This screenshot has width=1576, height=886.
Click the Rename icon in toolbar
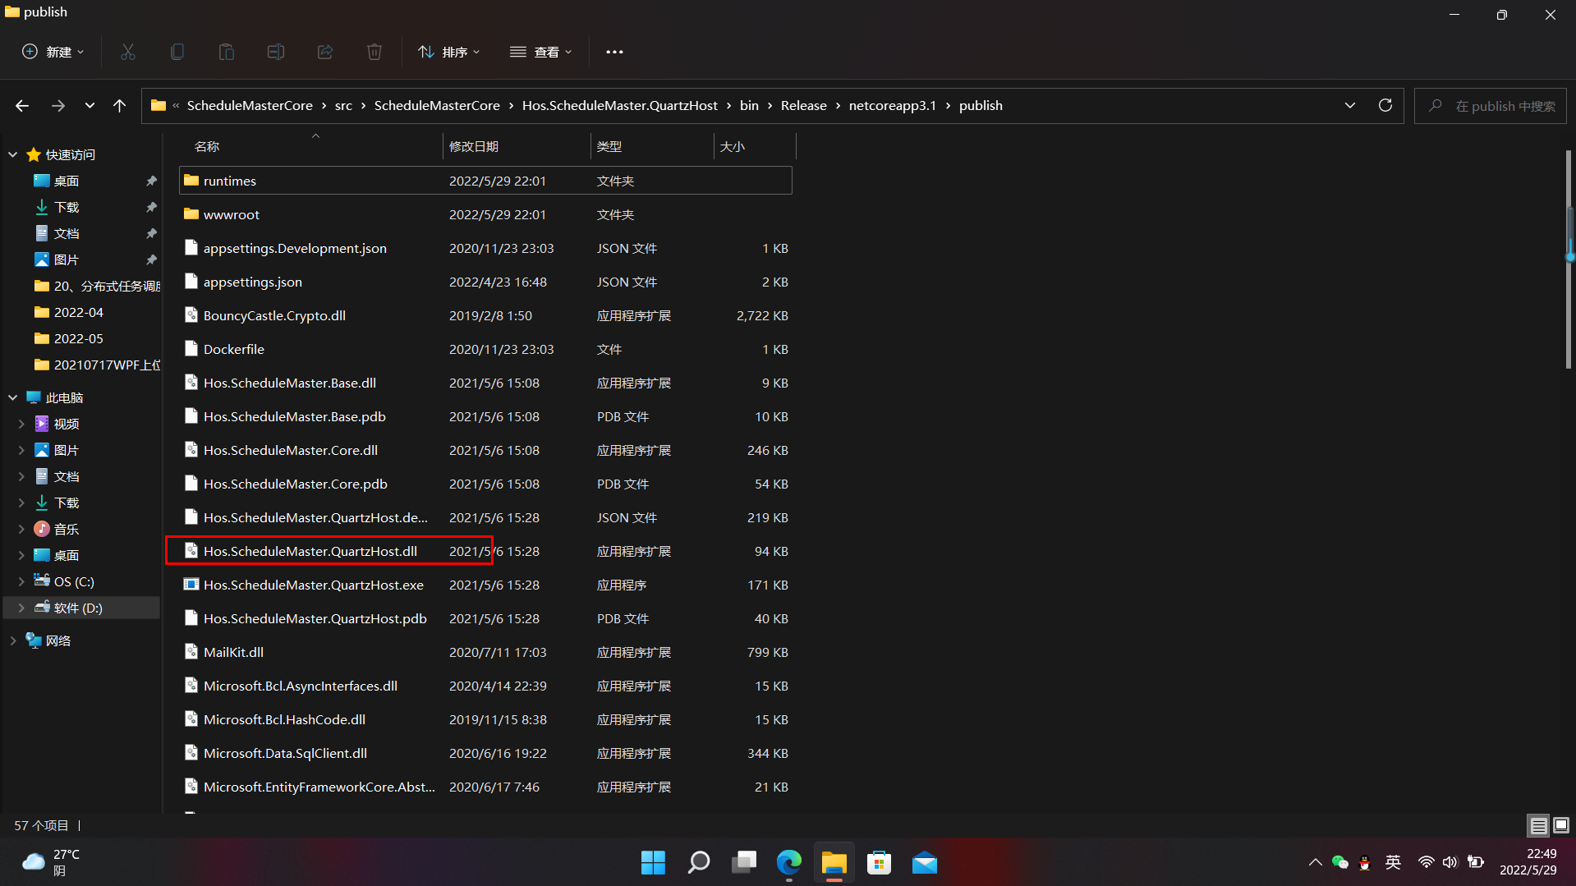[276, 52]
